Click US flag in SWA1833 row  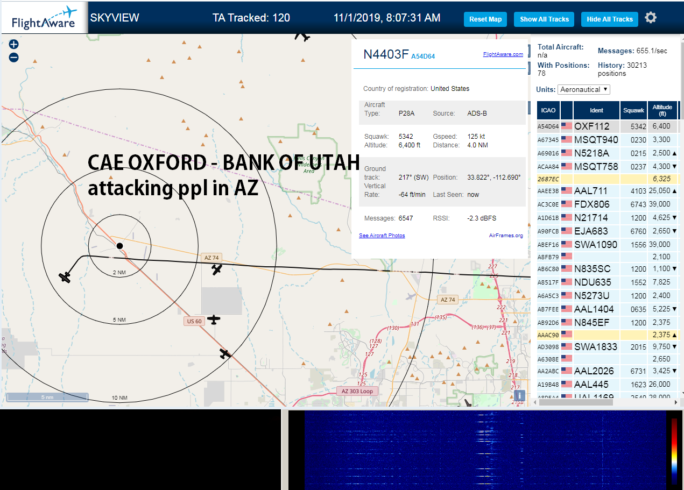tap(567, 347)
